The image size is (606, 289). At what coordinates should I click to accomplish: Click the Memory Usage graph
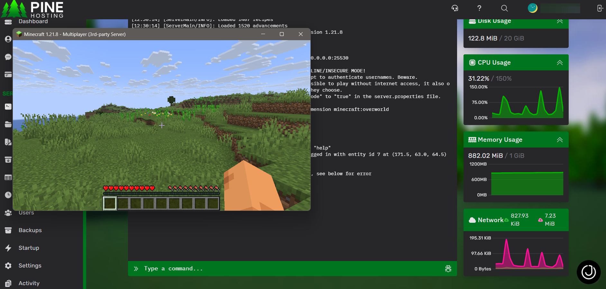[528, 179]
